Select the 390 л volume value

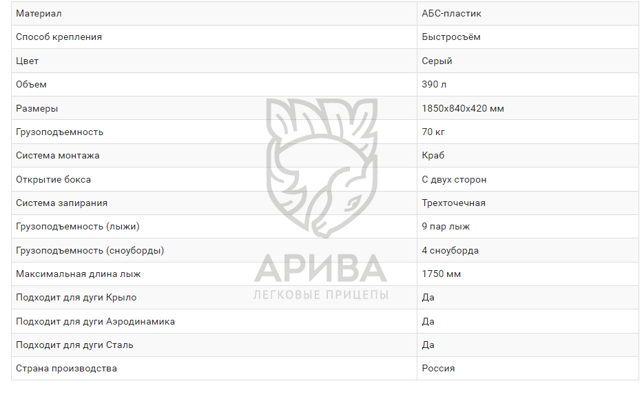434,85
